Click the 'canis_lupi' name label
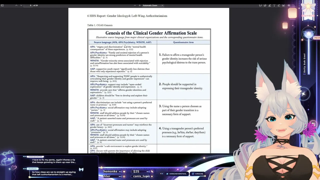 pos(141,176)
